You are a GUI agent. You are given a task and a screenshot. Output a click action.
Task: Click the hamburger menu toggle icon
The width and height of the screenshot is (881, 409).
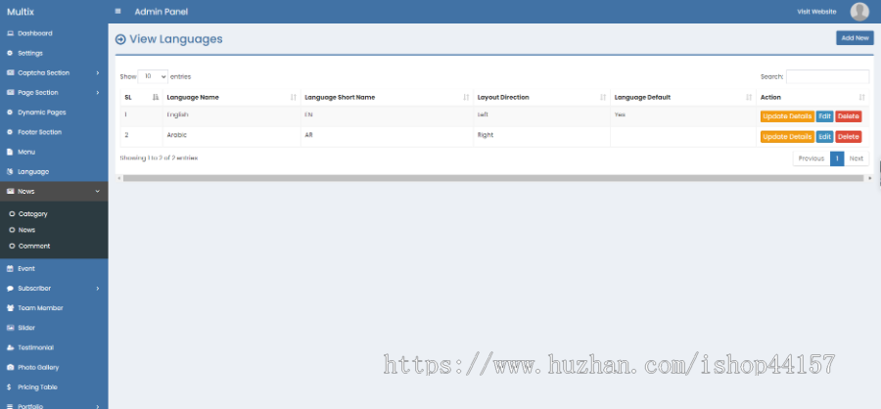tap(117, 11)
